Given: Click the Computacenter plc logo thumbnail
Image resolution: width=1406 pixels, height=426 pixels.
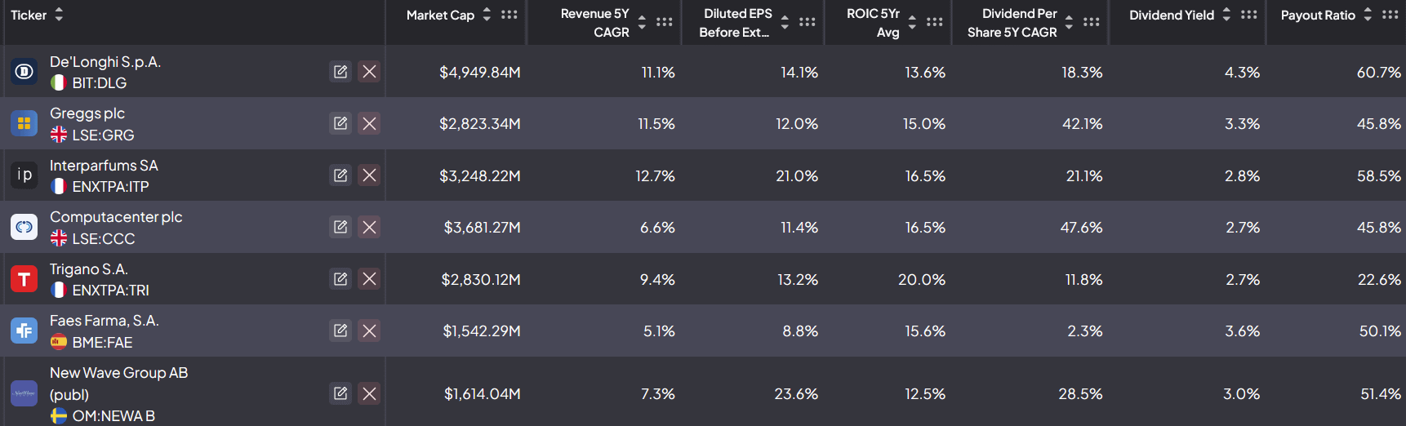Looking at the screenshot, I should [x=24, y=227].
